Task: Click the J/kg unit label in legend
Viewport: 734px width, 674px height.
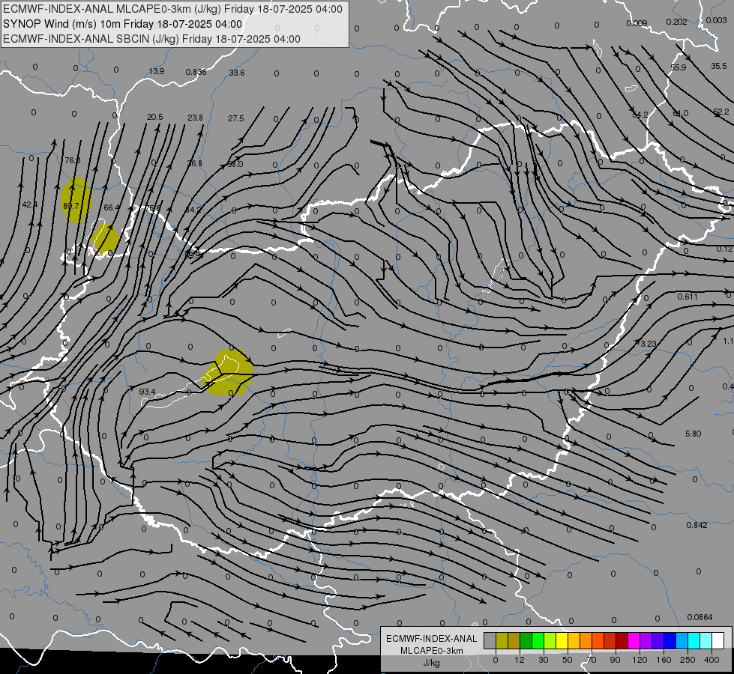Action: click(432, 663)
